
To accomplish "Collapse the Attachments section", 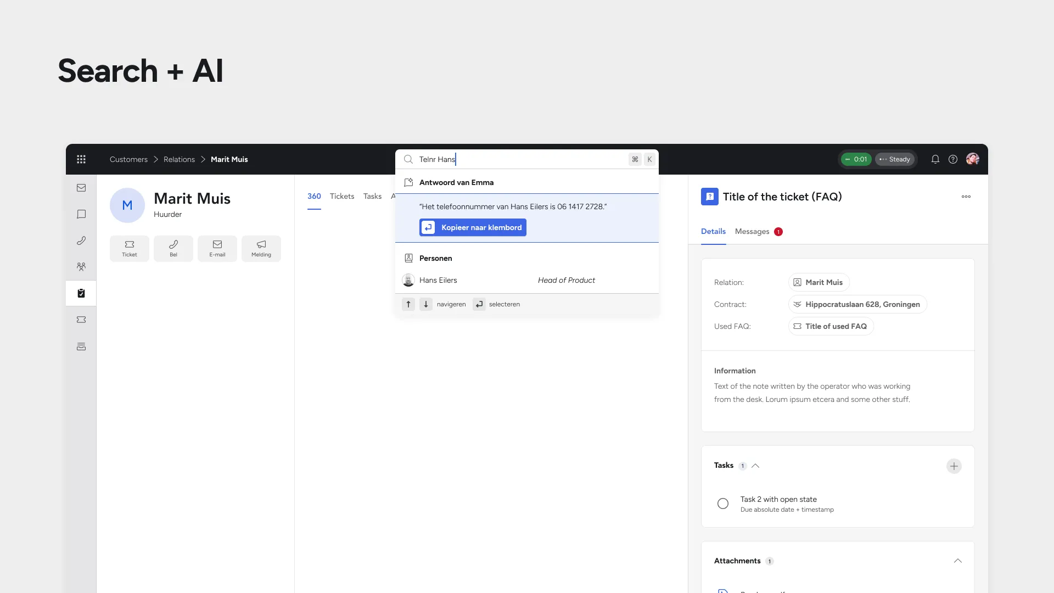I will (957, 561).
